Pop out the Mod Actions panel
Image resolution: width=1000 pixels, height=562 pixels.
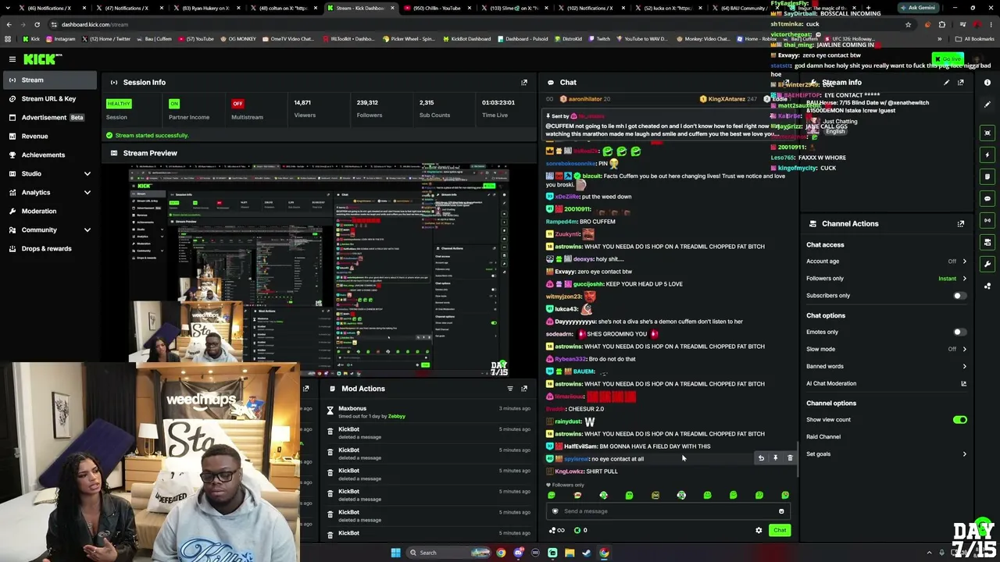524,389
